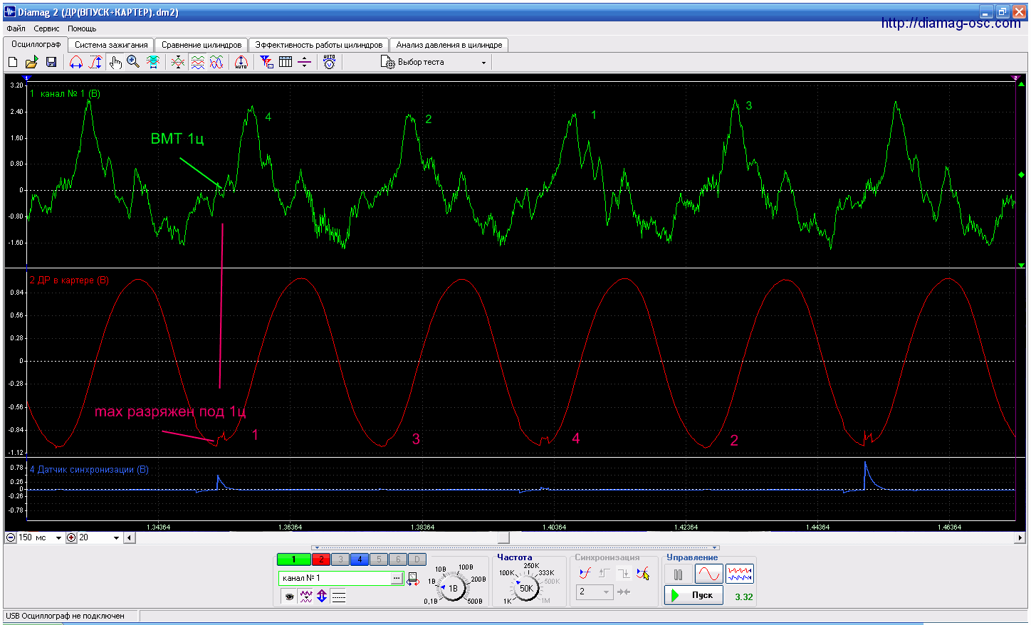Click the horizontal scrollbar thumb

(504, 537)
